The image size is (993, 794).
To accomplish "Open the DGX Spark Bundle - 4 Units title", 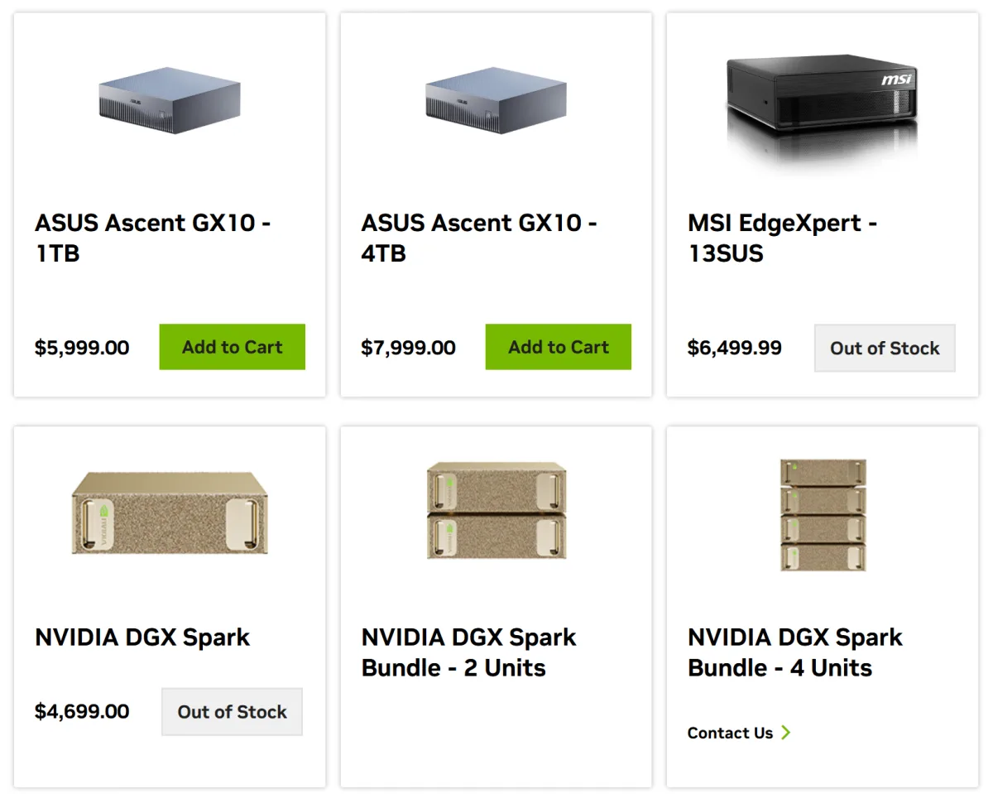I will coord(795,652).
